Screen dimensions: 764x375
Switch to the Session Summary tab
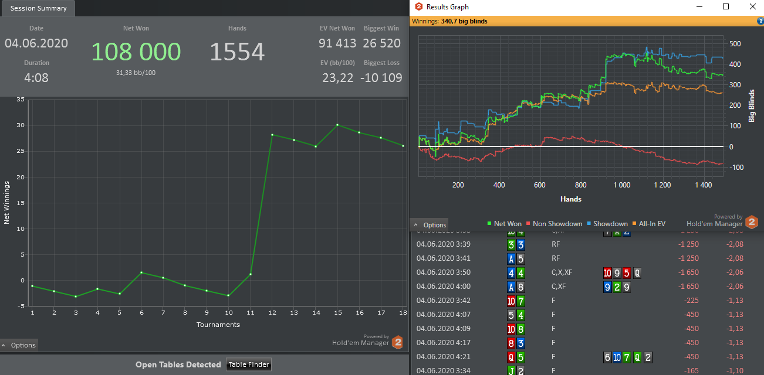(38, 8)
